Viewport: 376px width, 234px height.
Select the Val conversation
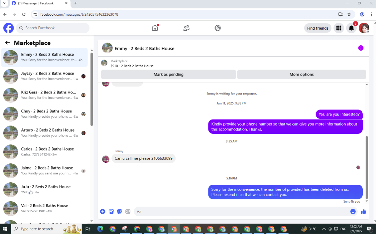point(45,208)
